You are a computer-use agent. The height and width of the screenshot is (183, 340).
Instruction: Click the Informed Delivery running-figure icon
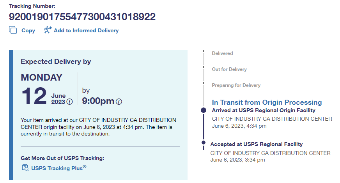tap(48, 30)
